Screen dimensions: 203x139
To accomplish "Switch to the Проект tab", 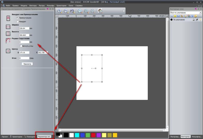I will click(5, 137).
